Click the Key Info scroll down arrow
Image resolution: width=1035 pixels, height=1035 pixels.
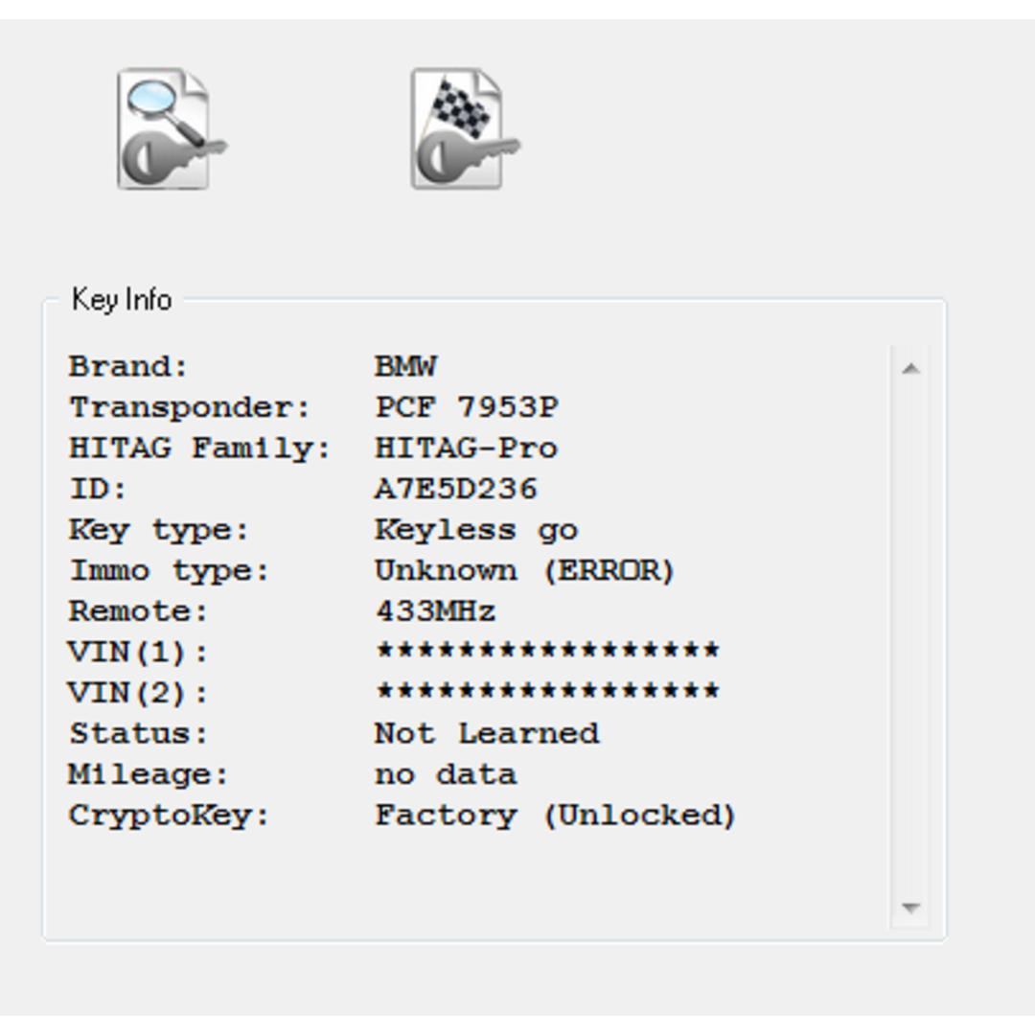tap(911, 908)
